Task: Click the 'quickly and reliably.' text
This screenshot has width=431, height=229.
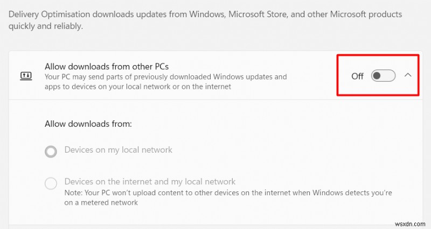Action: 46,26
